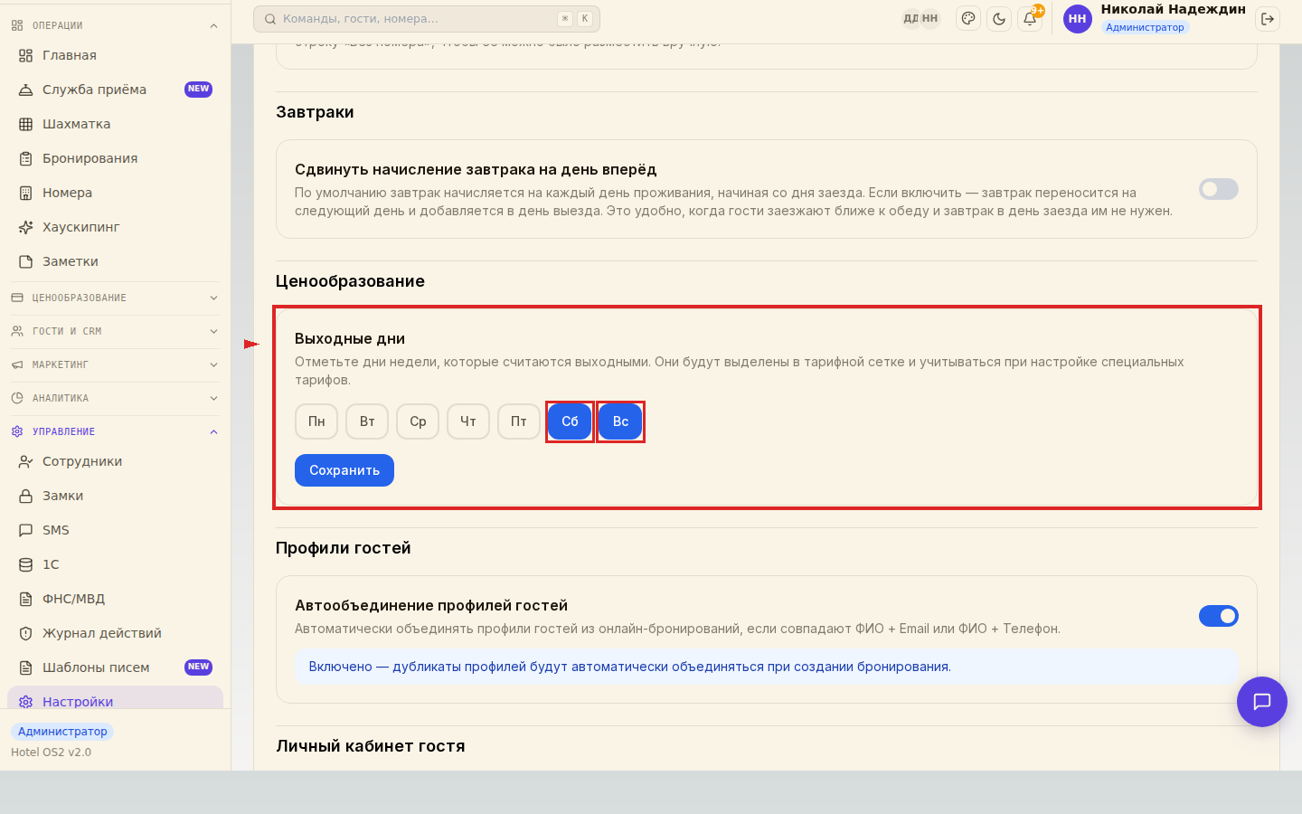Click the logout icon next to profile
The width and height of the screenshot is (1302, 814).
(x=1268, y=18)
